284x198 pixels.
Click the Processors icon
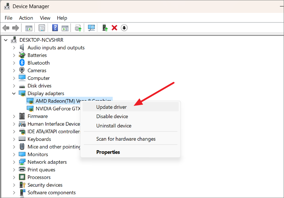[x=22, y=177]
